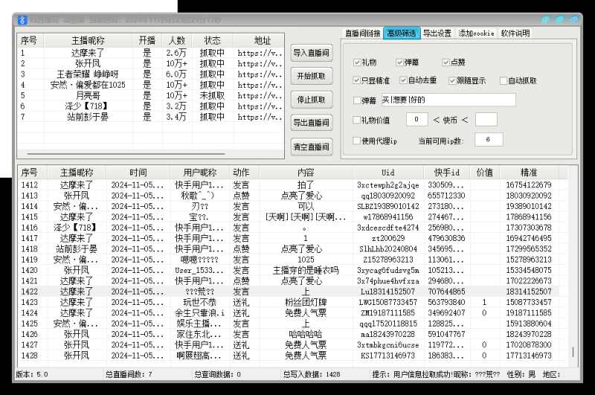
Task: Click the 导入直播间 button
Action: tap(312, 53)
